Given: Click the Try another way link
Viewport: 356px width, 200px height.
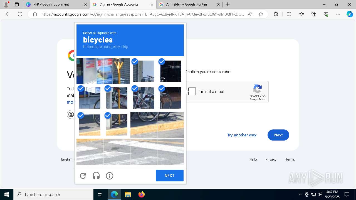Looking at the screenshot, I should 242,135.
